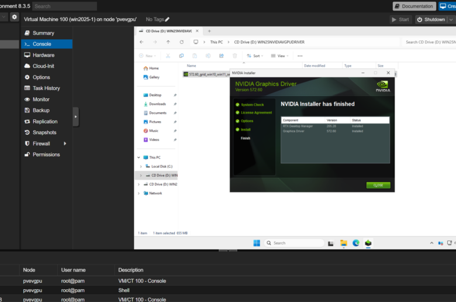Open the New dropdown in Explorer
This screenshot has height=302, width=456.
147,56
